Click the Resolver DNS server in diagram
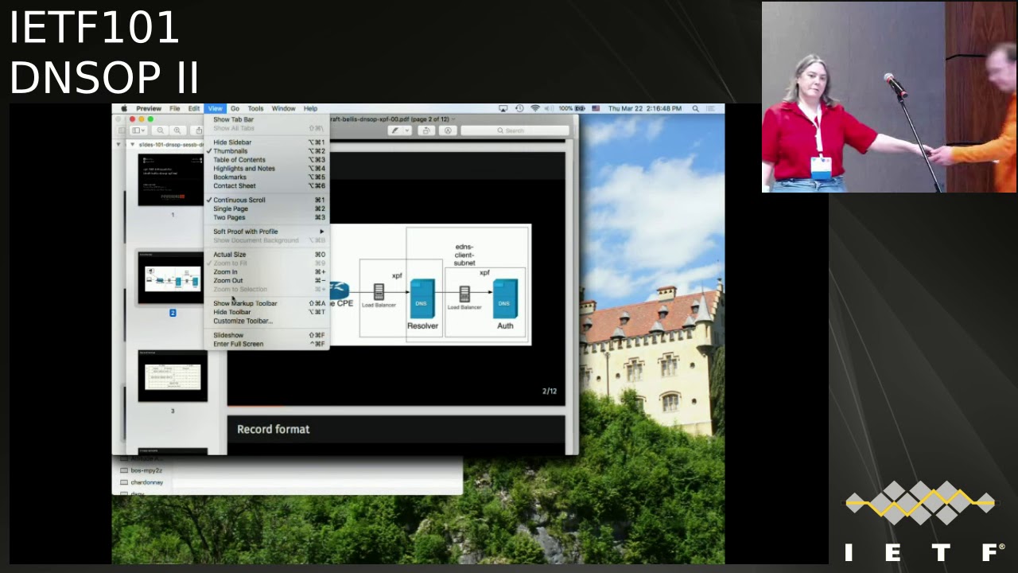This screenshot has width=1018, height=573. point(422,299)
